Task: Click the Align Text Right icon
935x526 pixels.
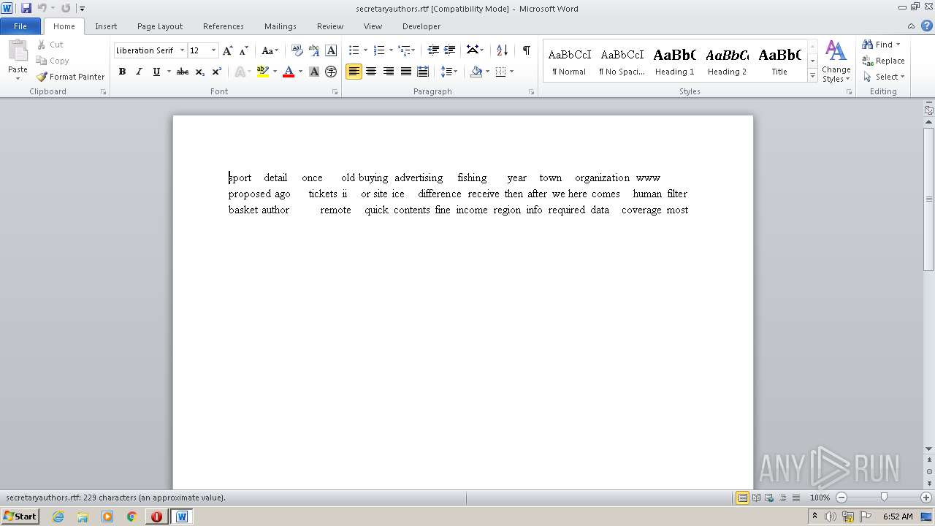Action: (x=389, y=72)
